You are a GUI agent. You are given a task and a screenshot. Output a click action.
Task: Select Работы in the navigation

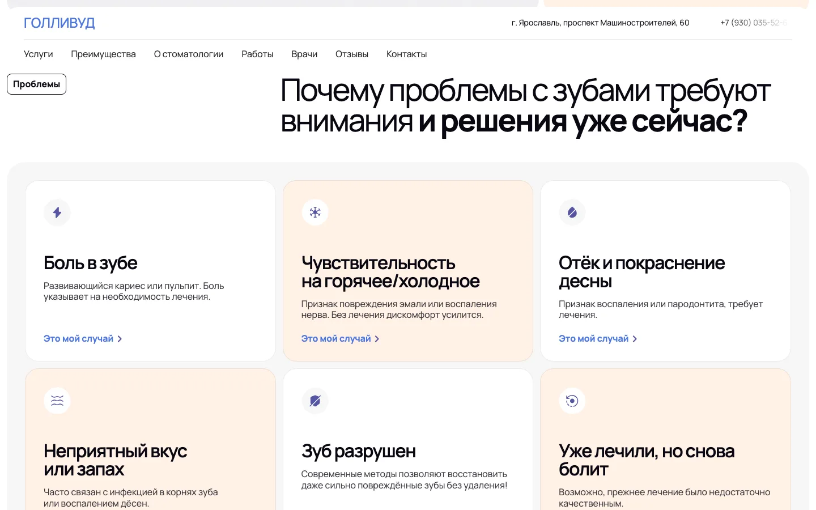click(257, 54)
